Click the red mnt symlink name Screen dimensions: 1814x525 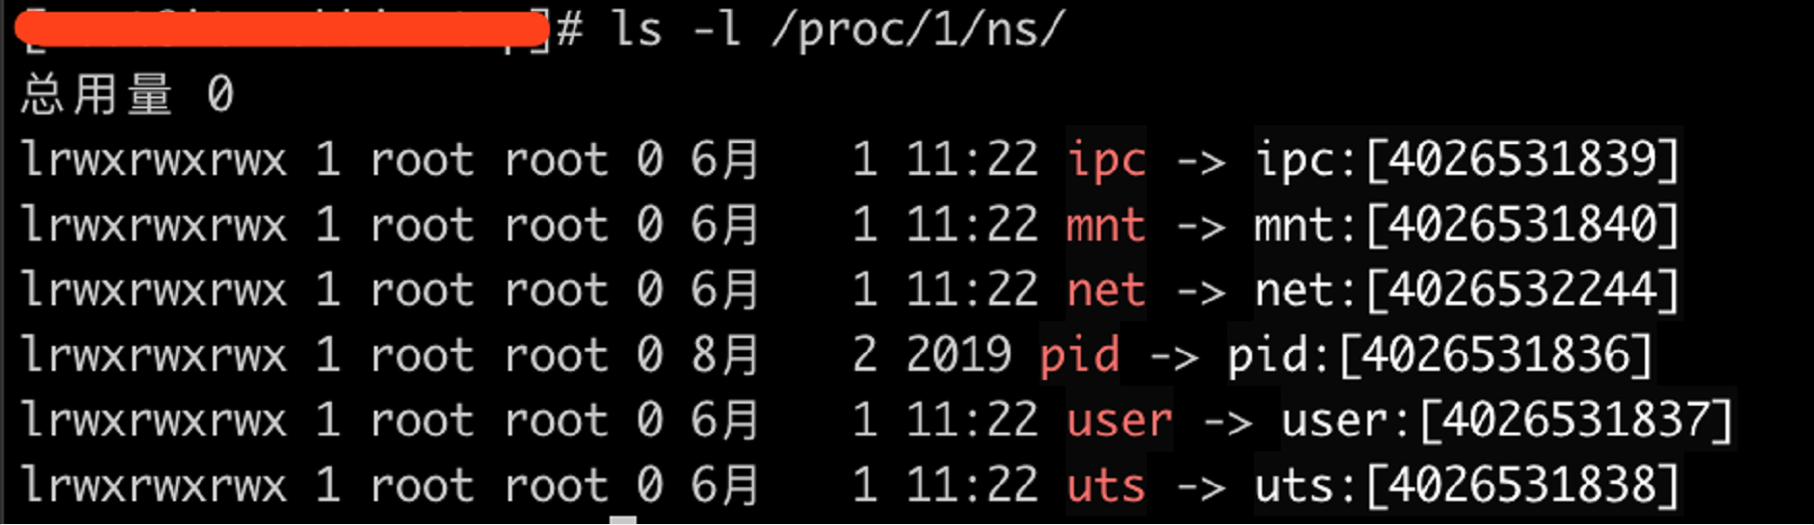pyautogui.click(x=1106, y=226)
